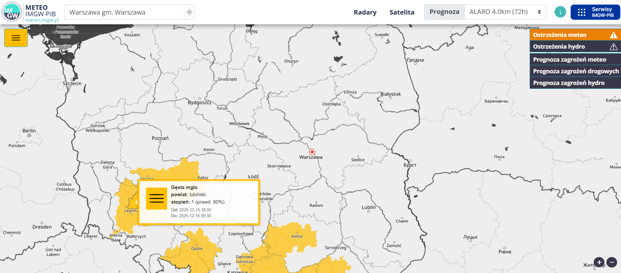Focus the Warszawa location search field

(124, 12)
